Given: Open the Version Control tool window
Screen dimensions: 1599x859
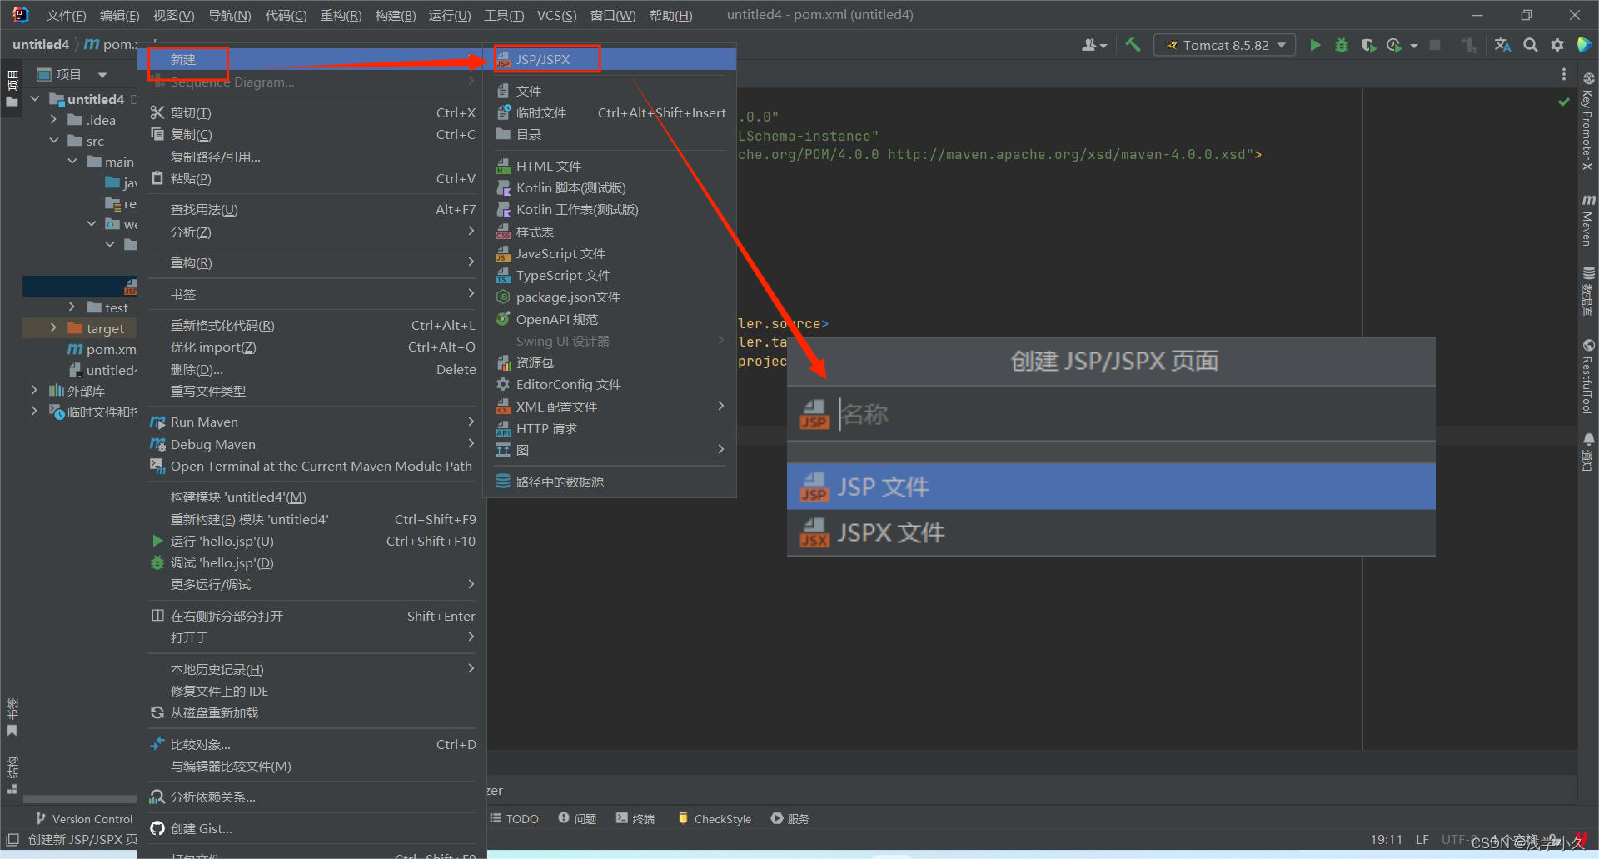Looking at the screenshot, I should coord(84,819).
